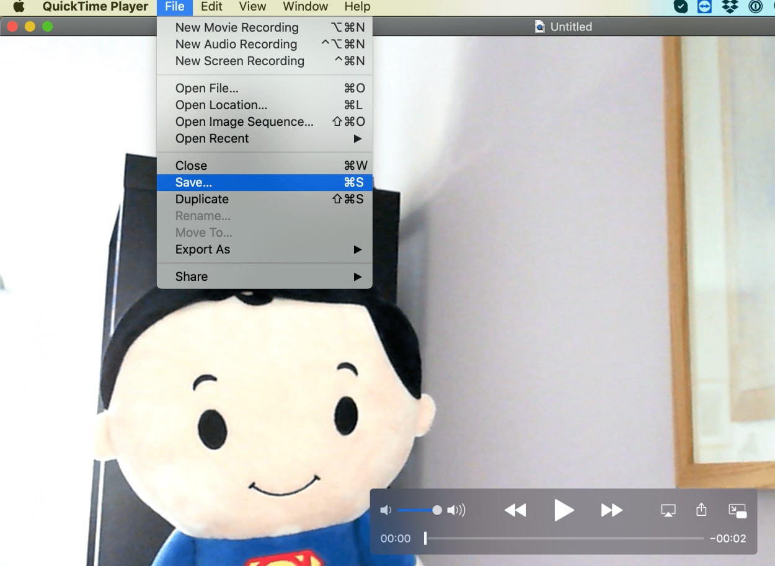Open the Dropbox menu bar icon
The height and width of the screenshot is (566, 775).
pyautogui.click(x=731, y=7)
